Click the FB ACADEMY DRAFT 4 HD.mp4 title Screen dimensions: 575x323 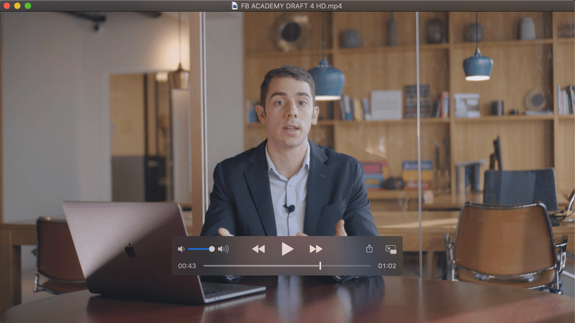pyautogui.click(x=291, y=6)
